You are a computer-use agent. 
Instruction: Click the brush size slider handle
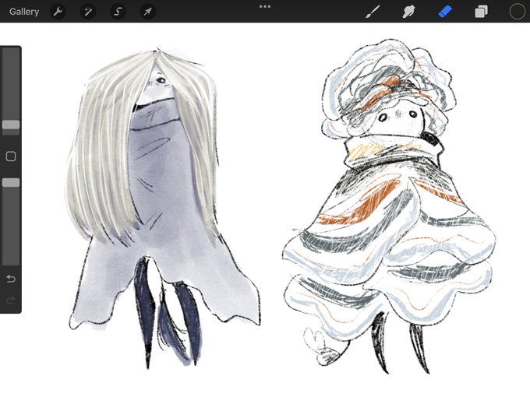[11, 125]
